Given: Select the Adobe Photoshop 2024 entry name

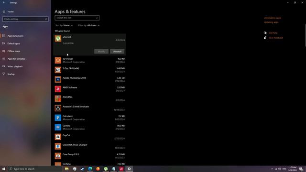Looking at the screenshot, I should pos(75,78).
